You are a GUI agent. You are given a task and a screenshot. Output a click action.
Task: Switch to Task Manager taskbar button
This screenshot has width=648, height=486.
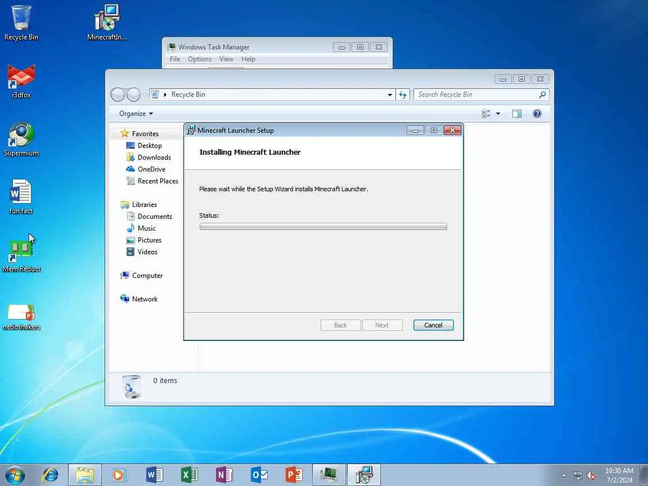click(328, 475)
